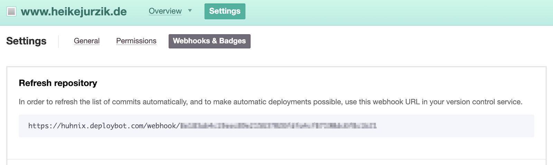The height and width of the screenshot is (165, 553).
Task: Click the words "webhook URL" in the description
Action: (400, 102)
